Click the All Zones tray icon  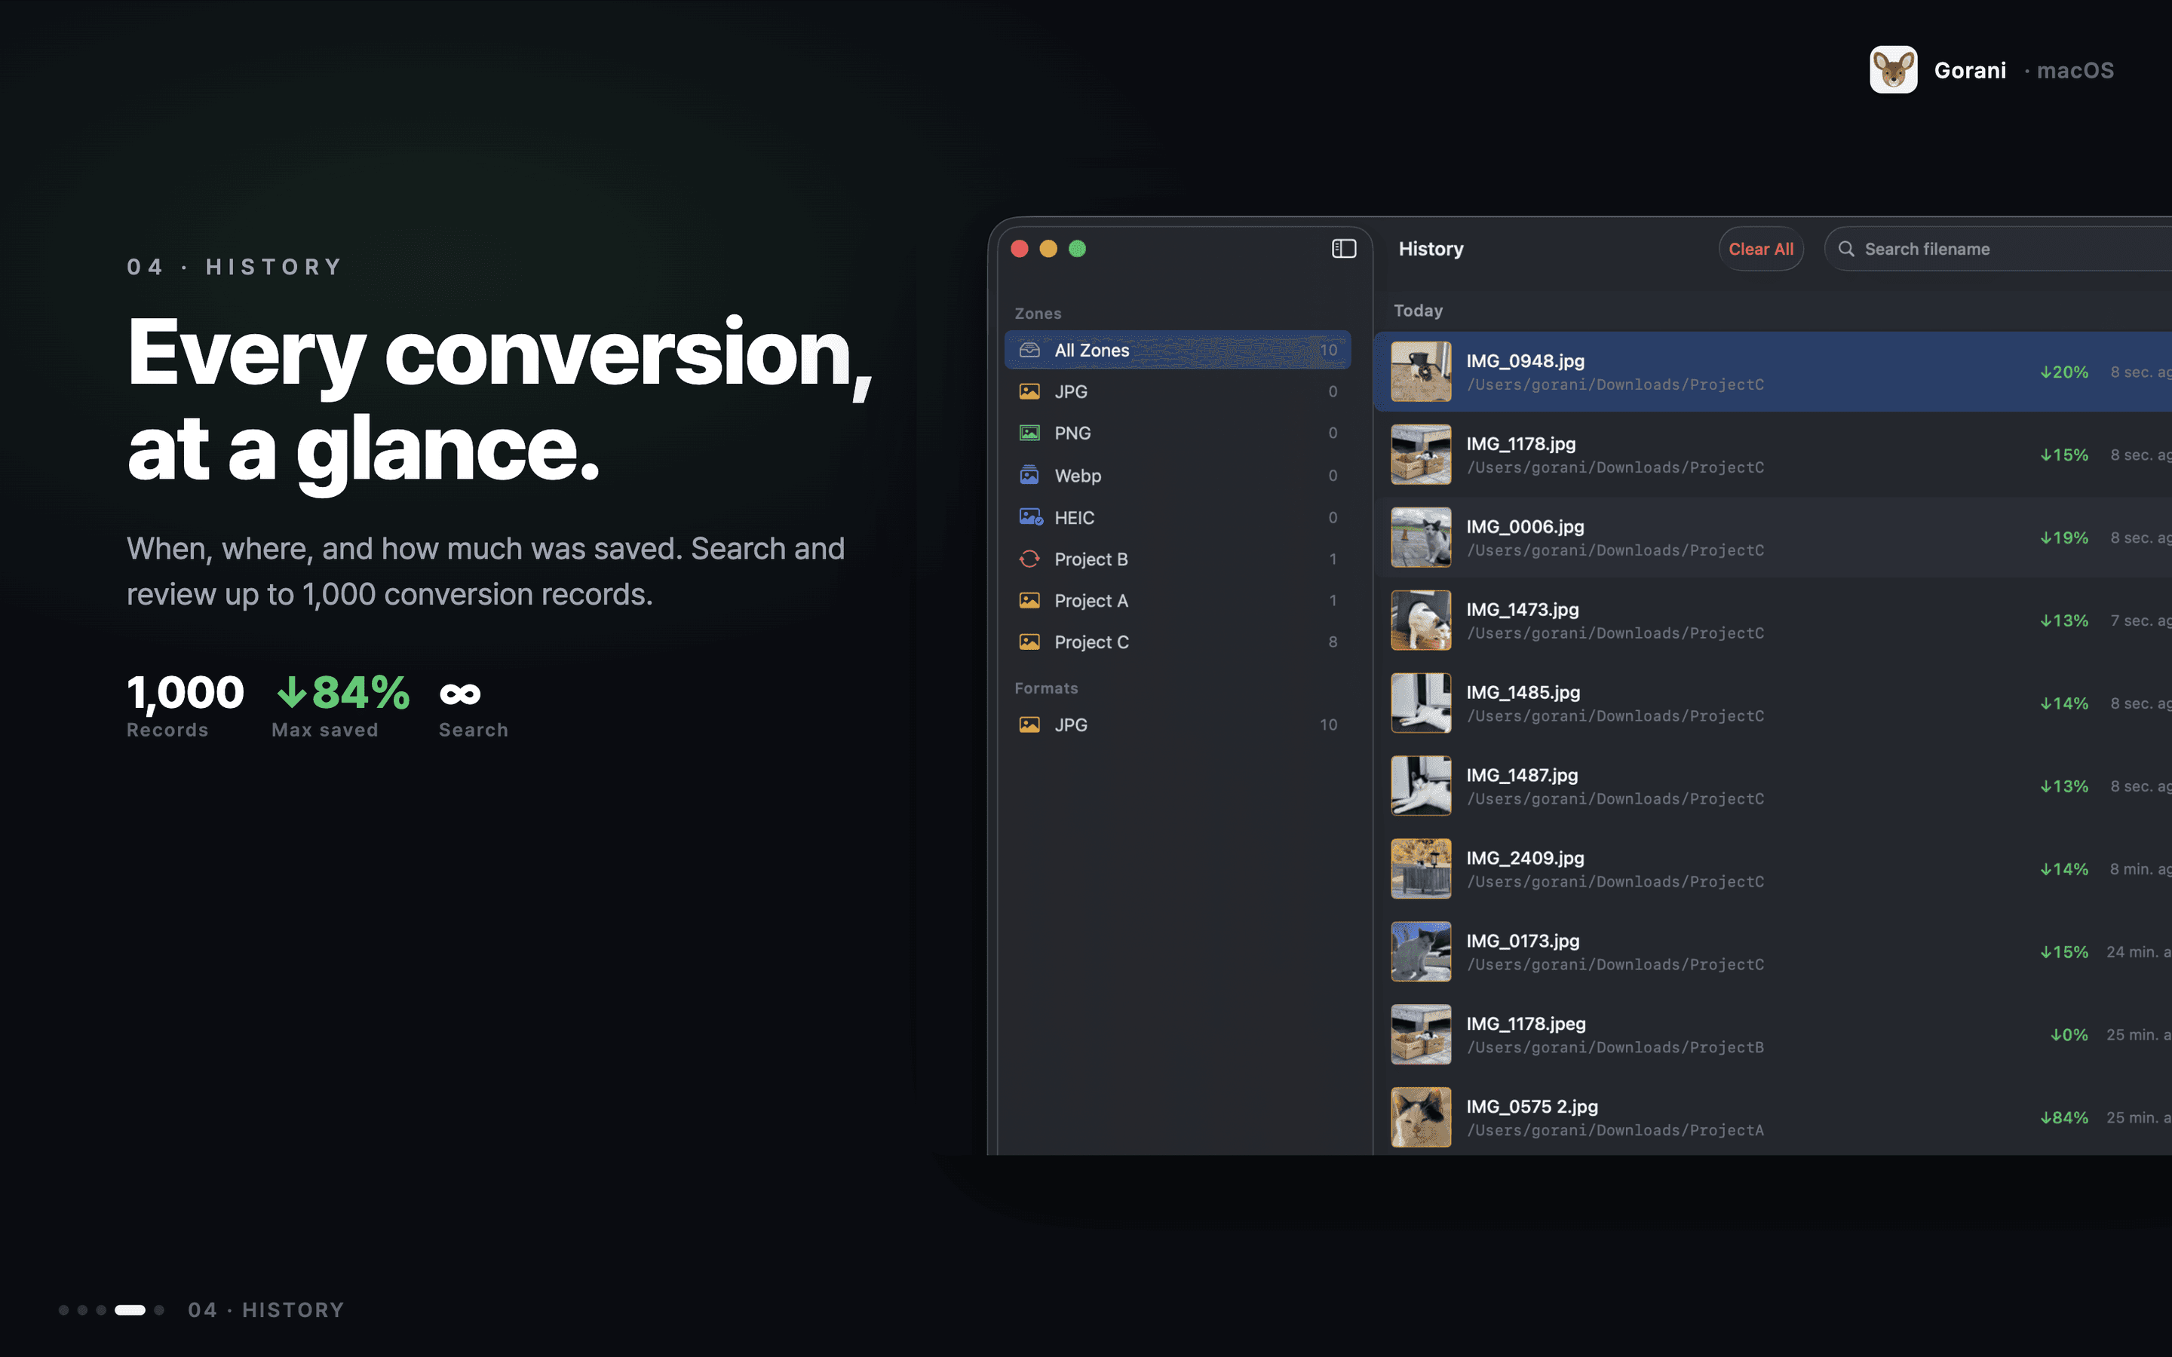1029,350
